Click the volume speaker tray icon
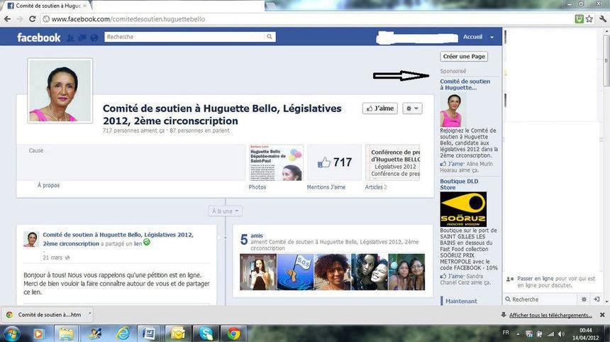 tap(561, 333)
